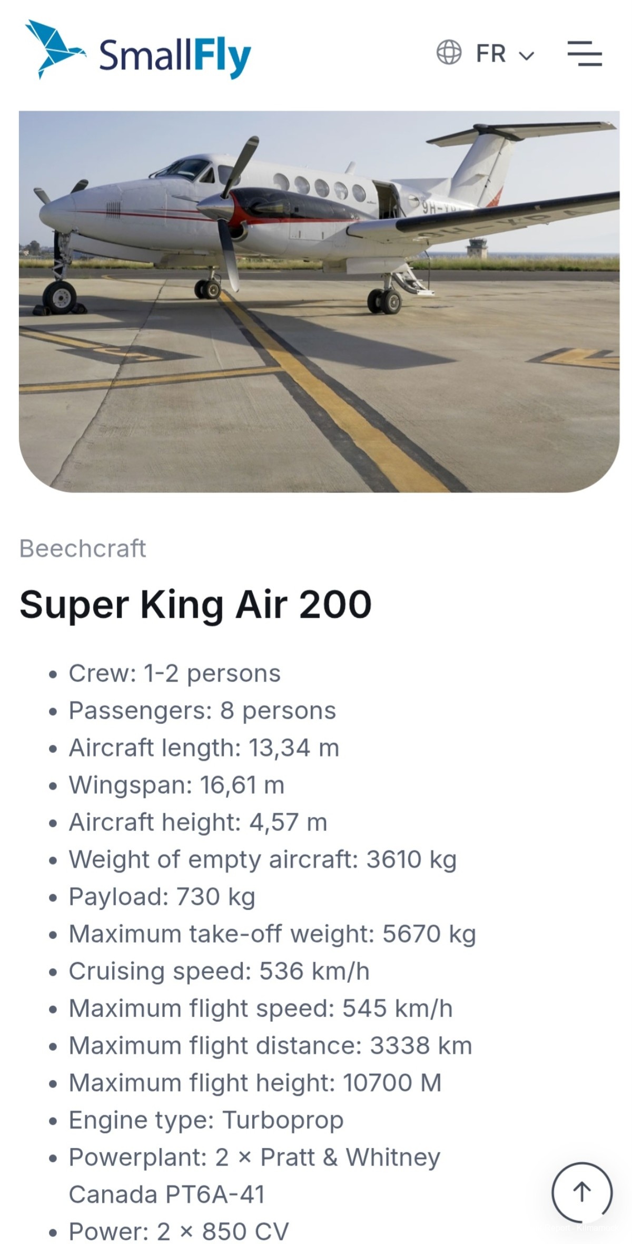Click the Passengers: 8 persons line

pos(202,711)
